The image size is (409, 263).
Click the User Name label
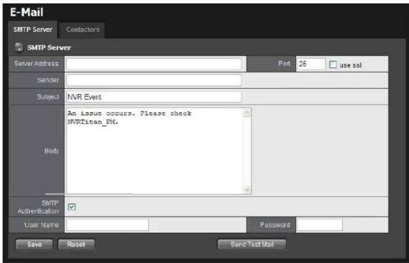click(41, 225)
